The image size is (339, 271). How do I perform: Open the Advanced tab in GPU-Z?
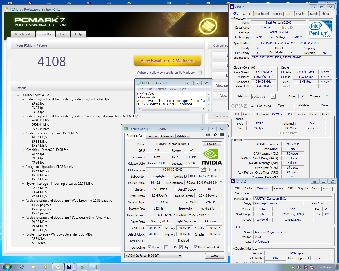coord(167,136)
